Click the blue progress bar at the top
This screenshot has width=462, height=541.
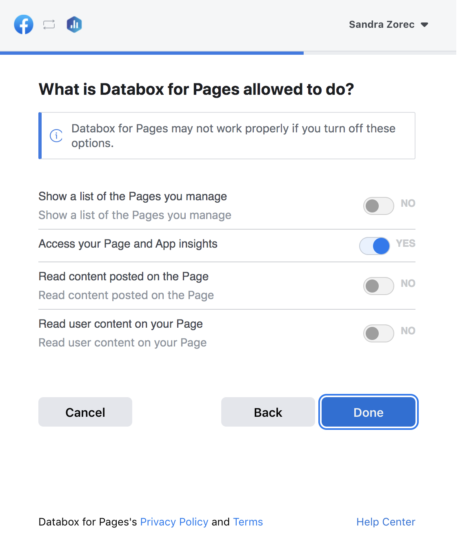point(151,53)
